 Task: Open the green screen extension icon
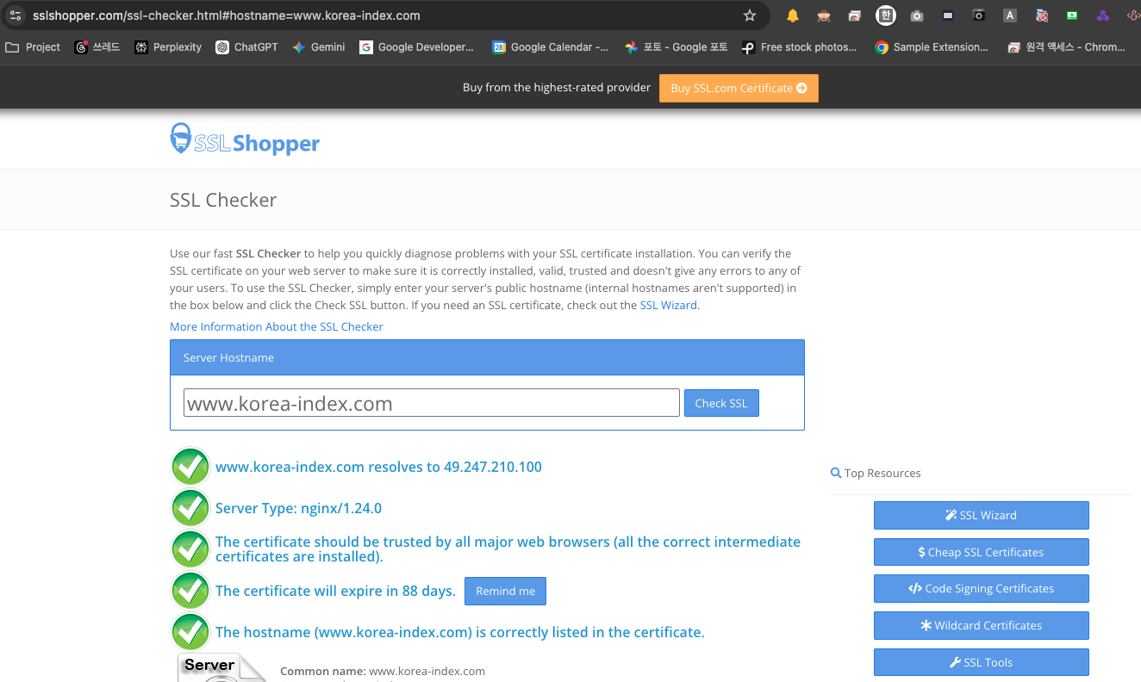(x=1072, y=15)
